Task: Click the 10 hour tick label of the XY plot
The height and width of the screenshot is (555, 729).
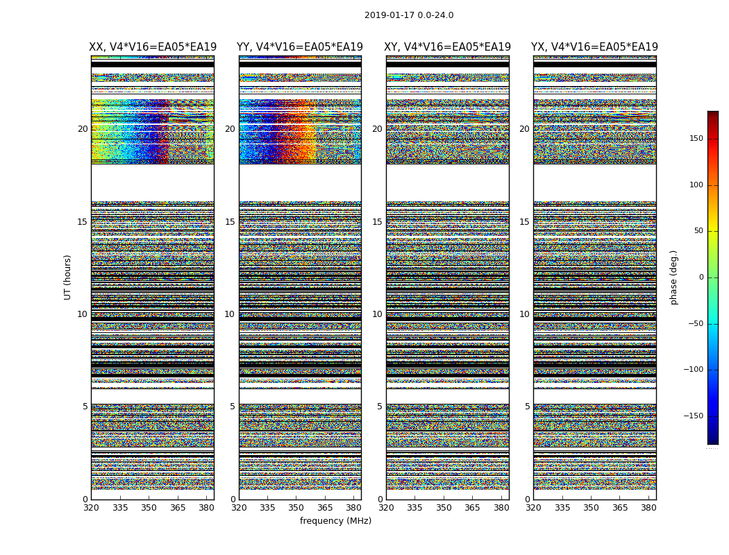Action: pos(377,314)
